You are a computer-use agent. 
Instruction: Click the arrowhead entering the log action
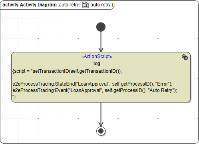(101, 50)
